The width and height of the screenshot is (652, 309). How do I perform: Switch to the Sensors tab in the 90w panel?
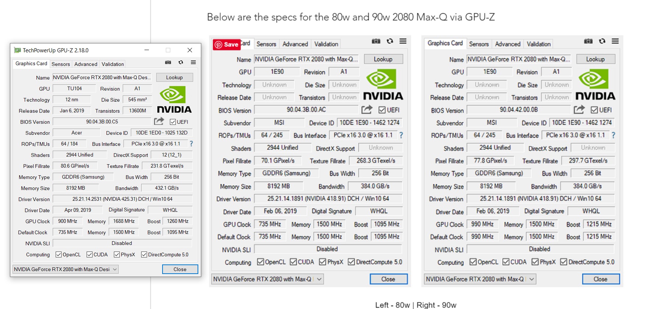point(479,44)
